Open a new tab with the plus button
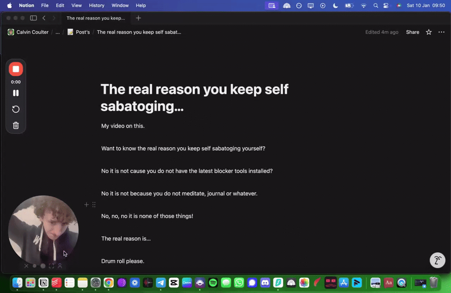 pyautogui.click(x=138, y=18)
